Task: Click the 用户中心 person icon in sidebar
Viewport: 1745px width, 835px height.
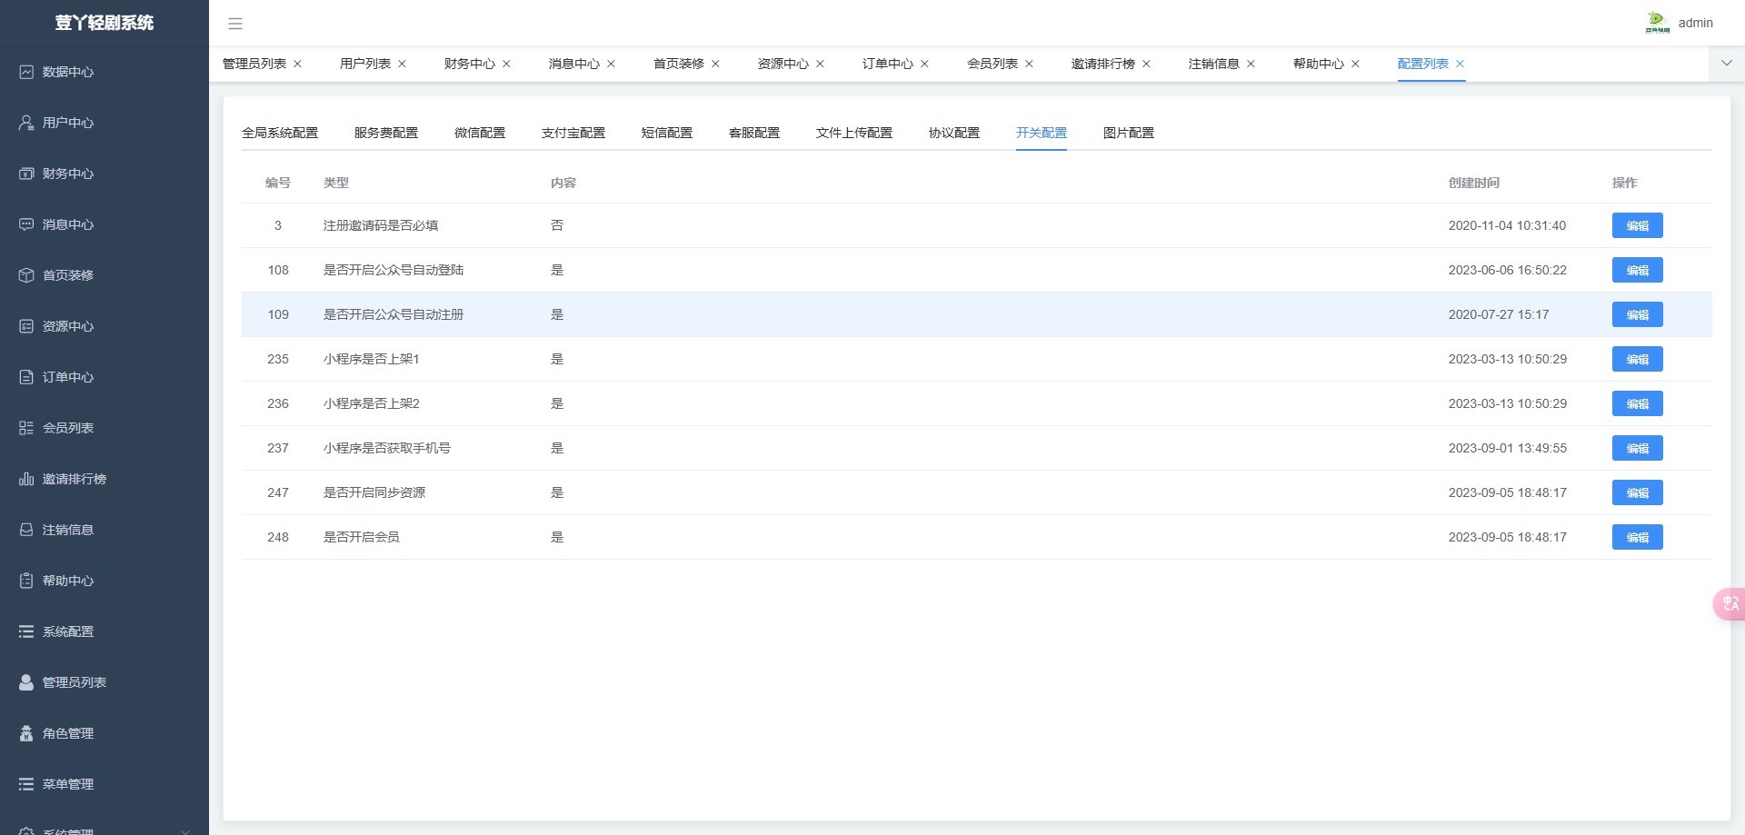Action: point(26,123)
